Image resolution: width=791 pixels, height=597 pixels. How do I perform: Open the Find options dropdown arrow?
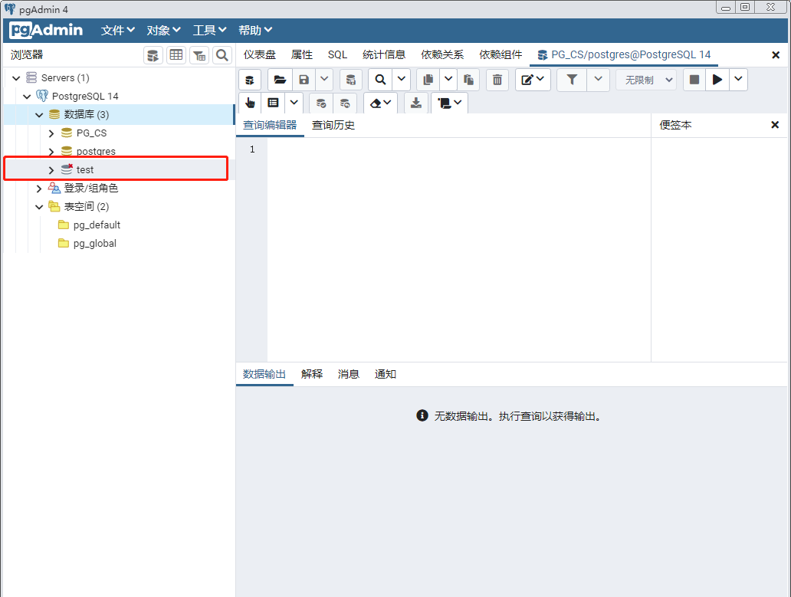point(401,80)
